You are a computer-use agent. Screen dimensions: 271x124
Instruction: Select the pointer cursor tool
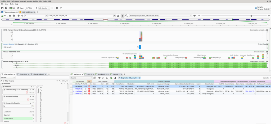pyautogui.click(x=122, y=16)
